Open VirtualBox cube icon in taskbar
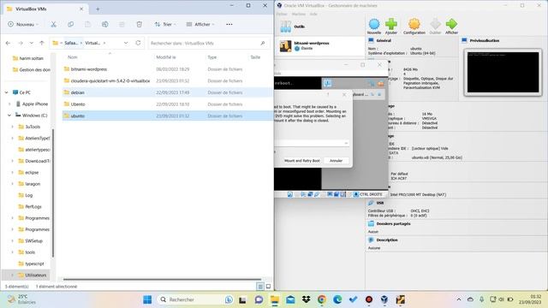 point(384,299)
